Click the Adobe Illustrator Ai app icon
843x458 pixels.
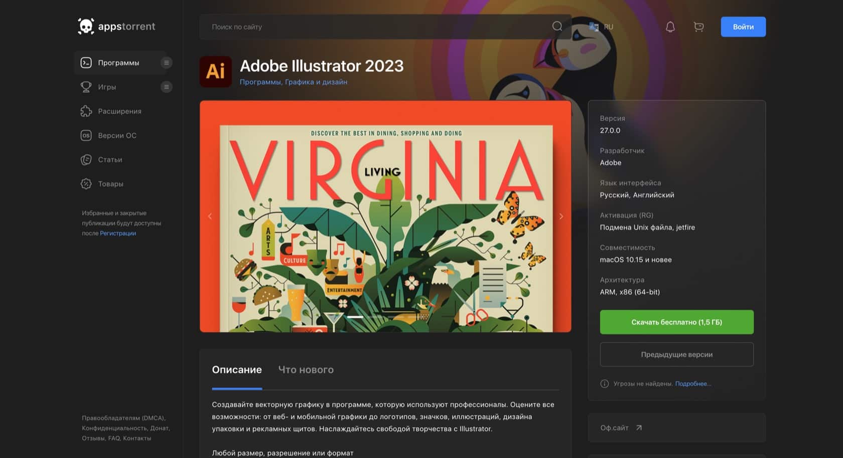tap(216, 72)
